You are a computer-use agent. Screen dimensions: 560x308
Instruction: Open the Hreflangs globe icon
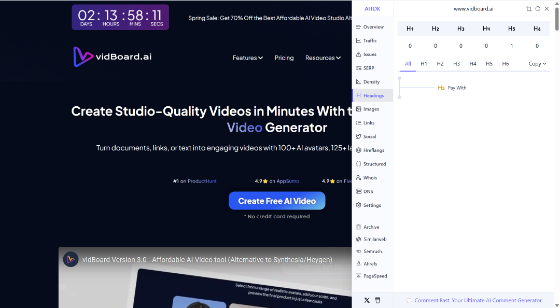(x=359, y=150)
